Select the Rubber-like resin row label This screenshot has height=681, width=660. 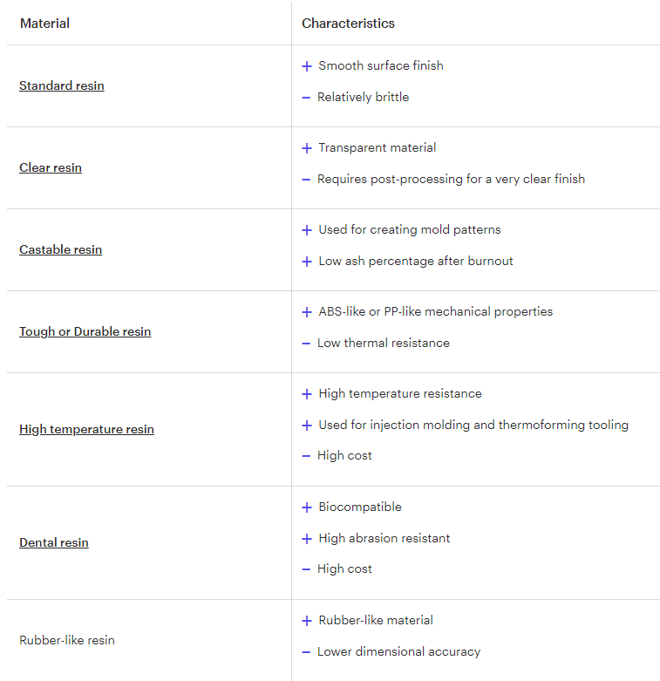pyautogui.click(x=67, y=640)
